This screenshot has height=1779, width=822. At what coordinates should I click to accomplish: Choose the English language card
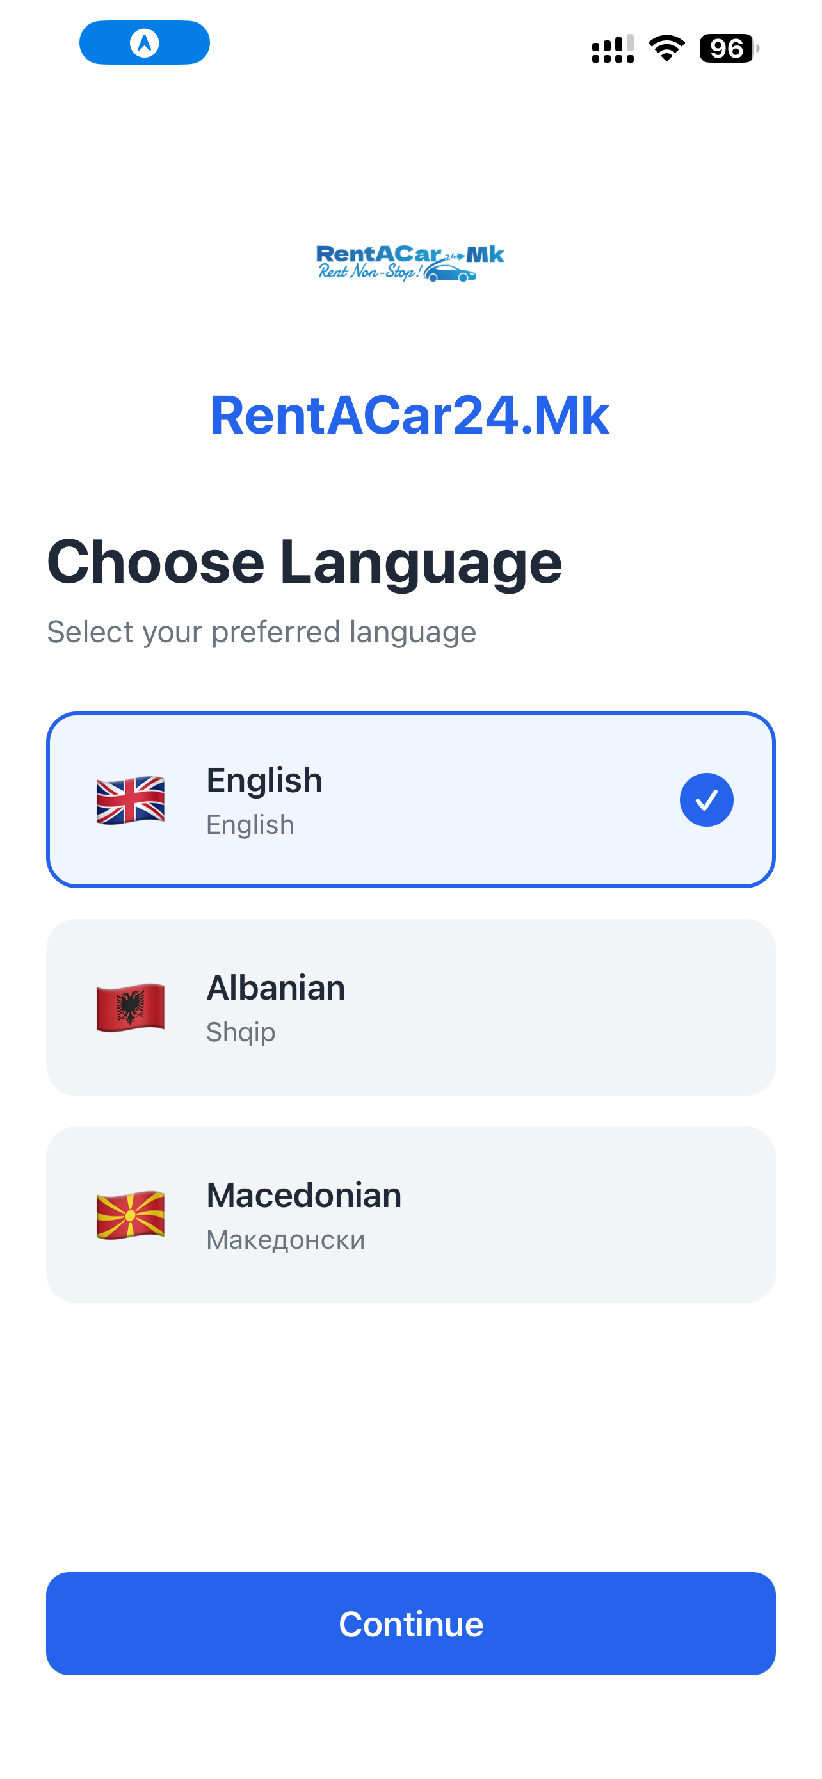(x=410, y=800)
